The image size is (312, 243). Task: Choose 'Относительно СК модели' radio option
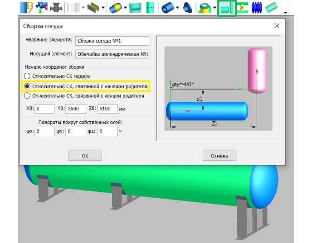coord(27,76)
